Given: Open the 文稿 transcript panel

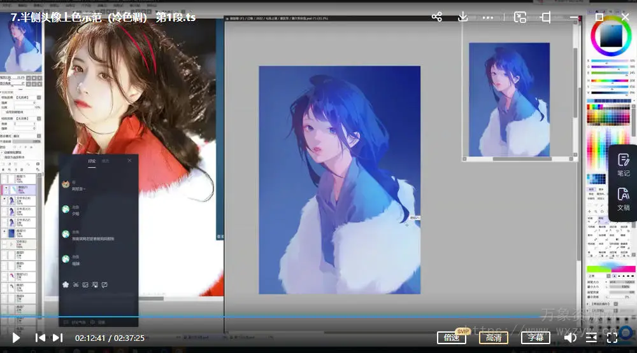Looking at the screenshot, I should (624, 200).
